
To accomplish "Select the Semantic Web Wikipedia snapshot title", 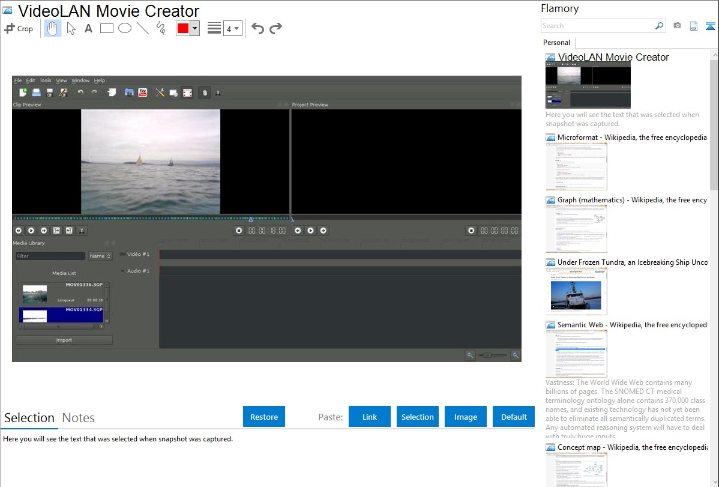I will 632,325.
